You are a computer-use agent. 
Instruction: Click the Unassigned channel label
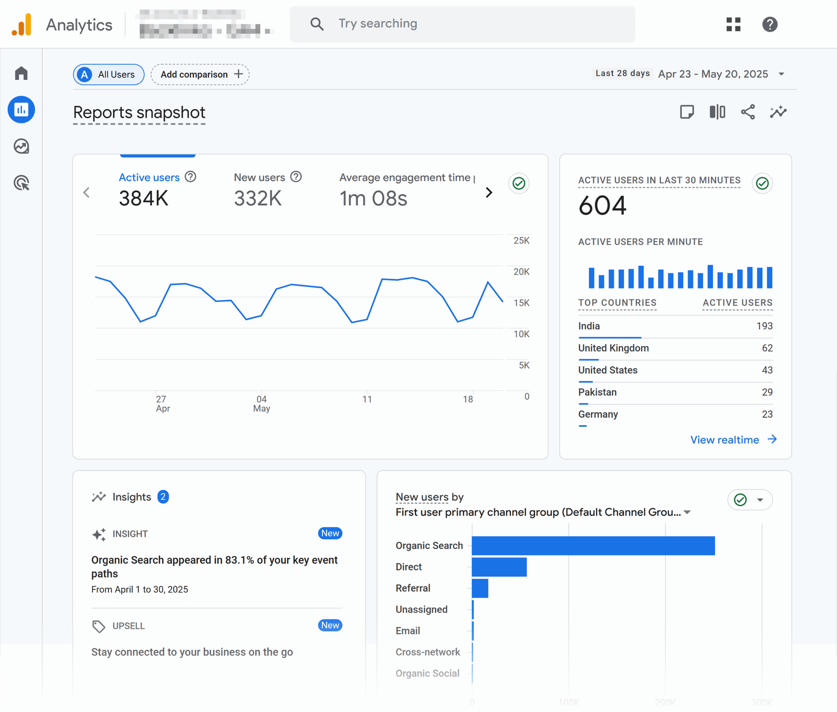coord(421,609)
